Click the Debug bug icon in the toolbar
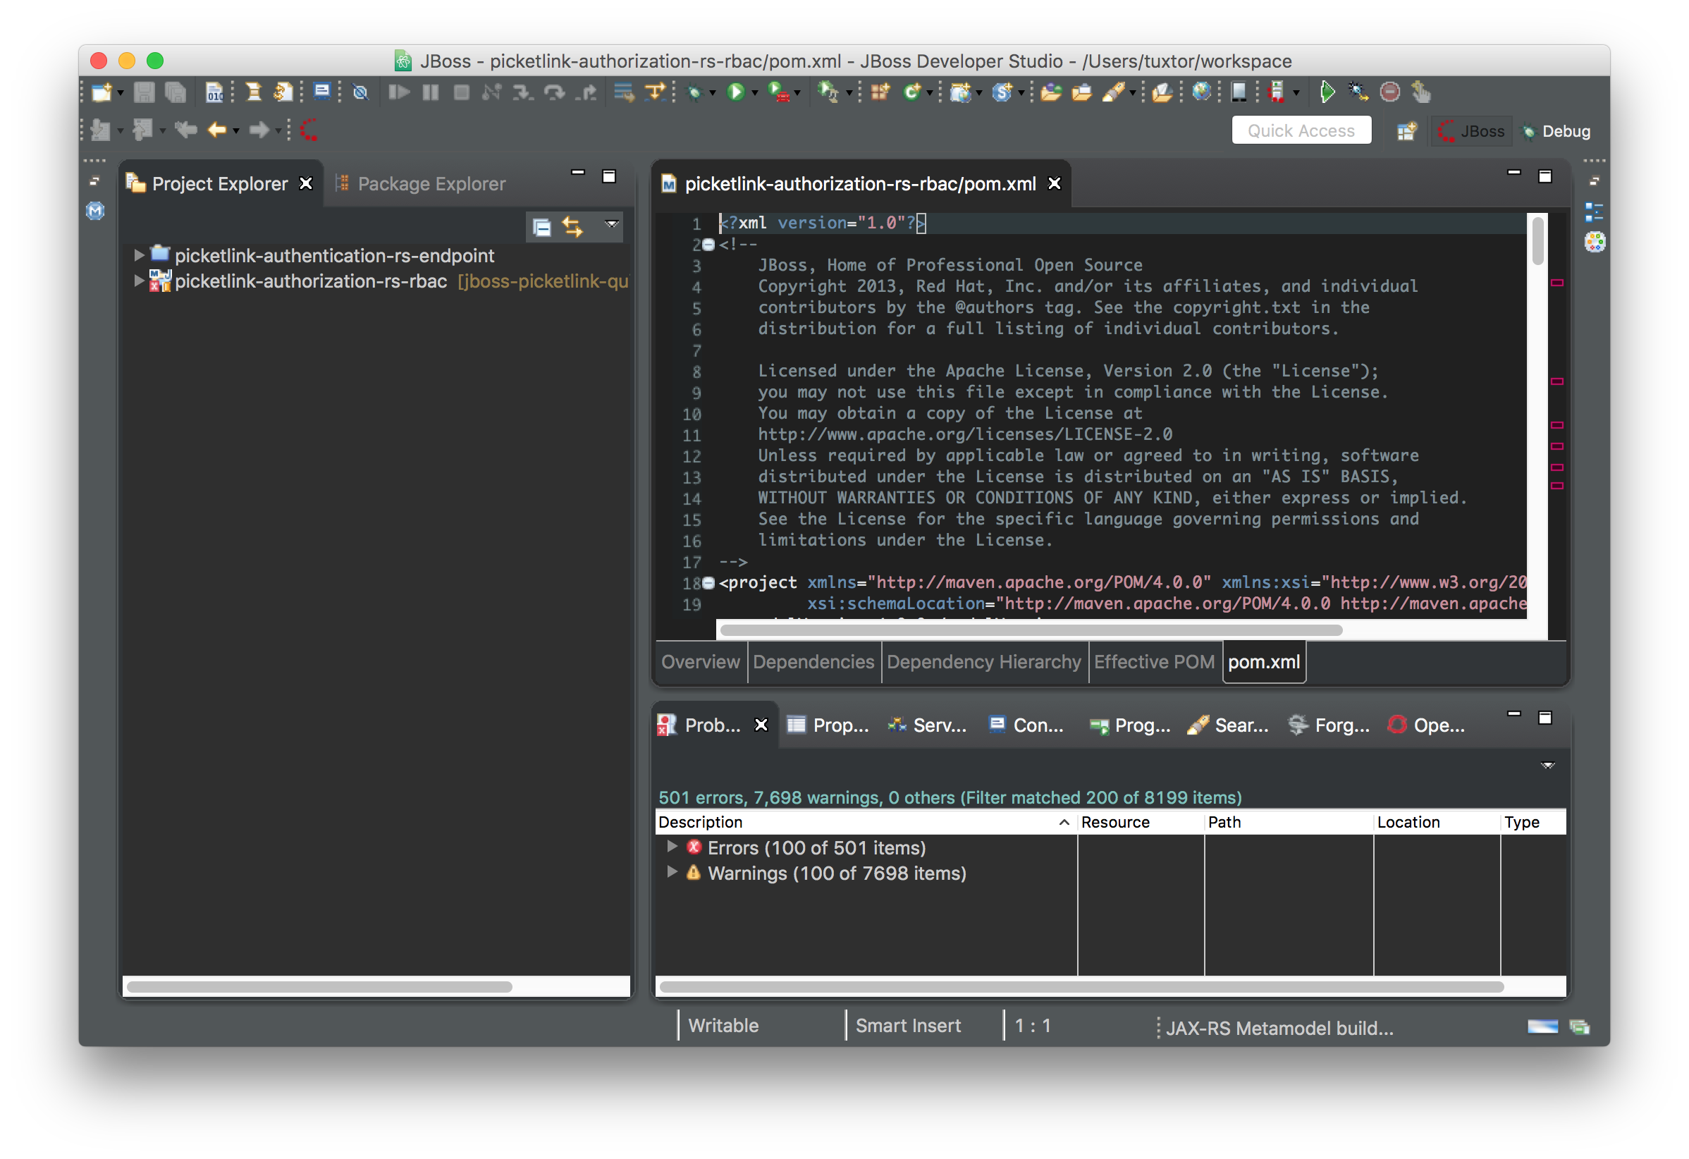 tap(695, 92)
